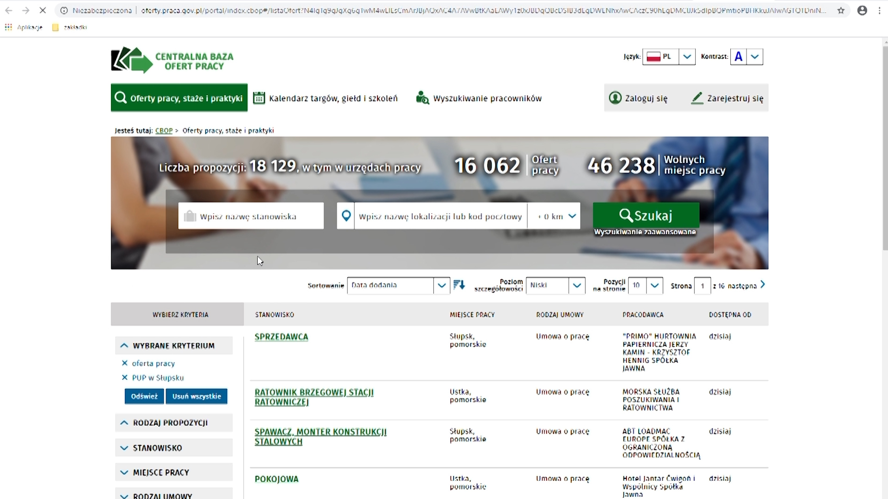Open 'Wyszukiwanie pracowników' tab
Image resolution: width=888 pixels, height=499 pixels.
pyautogui.click(x=479, y=98)
